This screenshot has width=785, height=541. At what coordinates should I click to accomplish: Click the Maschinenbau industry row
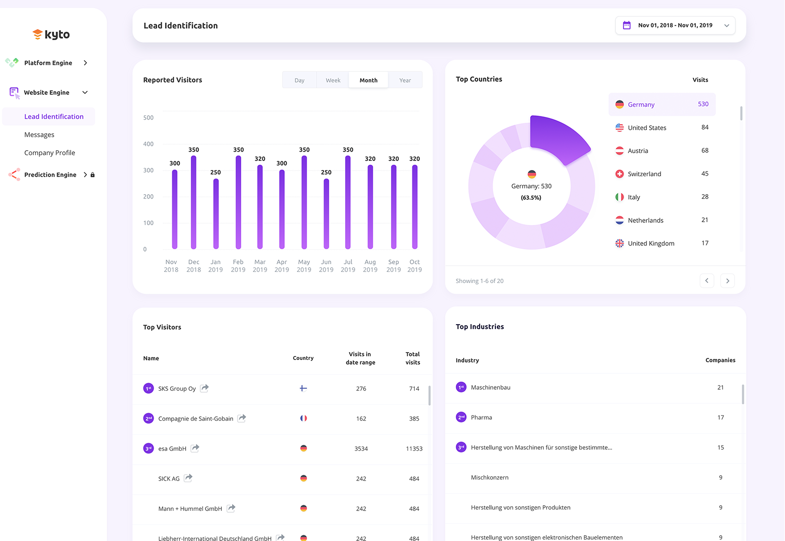(x=596, y=387)
